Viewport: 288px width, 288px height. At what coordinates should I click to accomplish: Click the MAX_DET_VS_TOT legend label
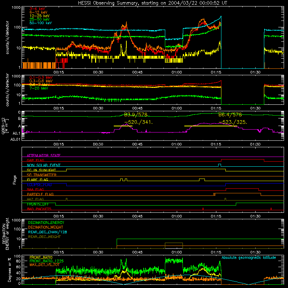pyautogui.click(x=44, y=265)
